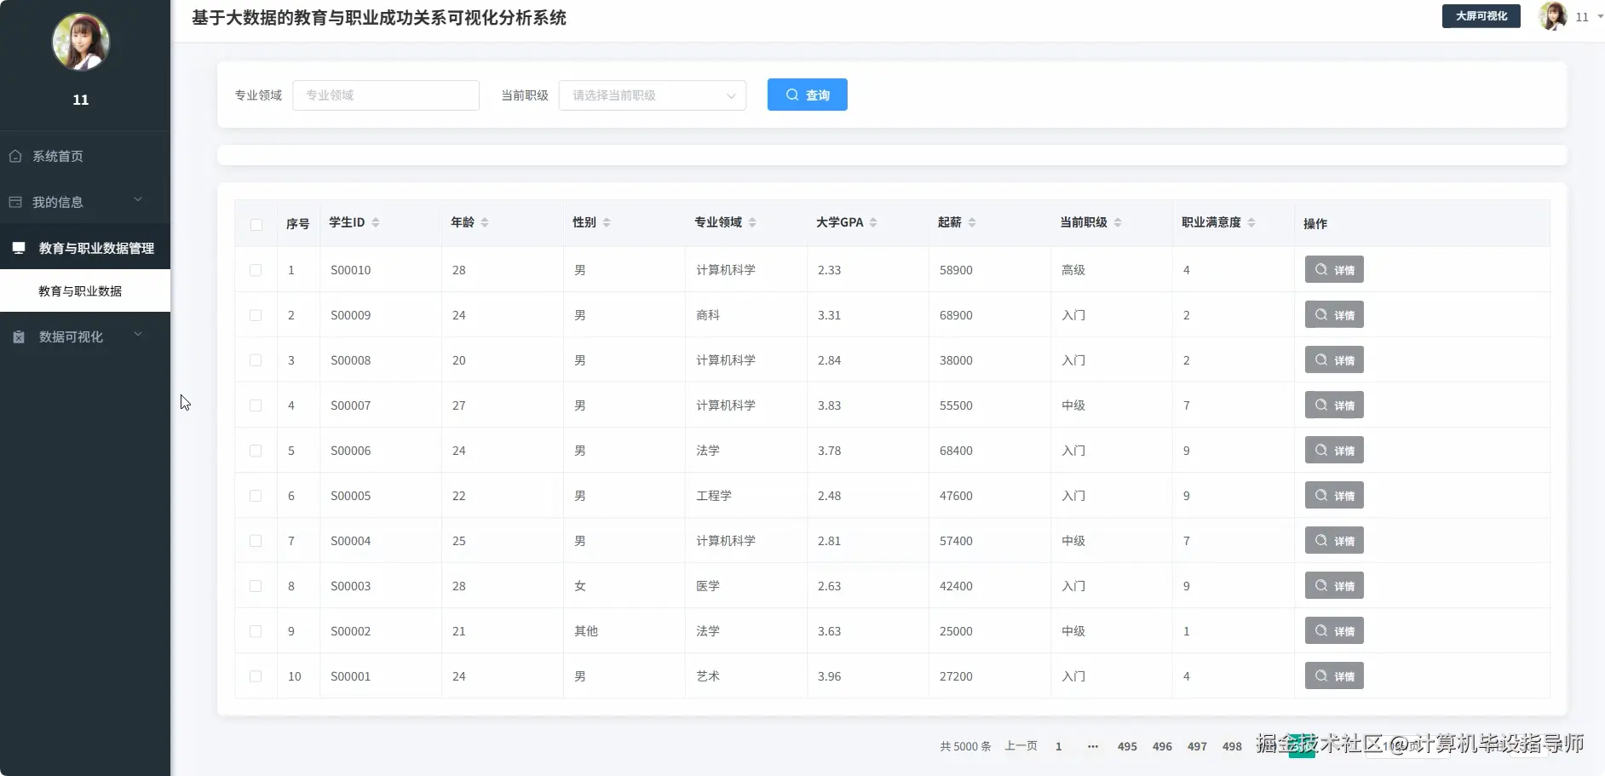The height and width of the screenshot is (776, 1605).
Task: Click the monitor icon beside 教育与职业数据管理
Action: pos(19,248)
